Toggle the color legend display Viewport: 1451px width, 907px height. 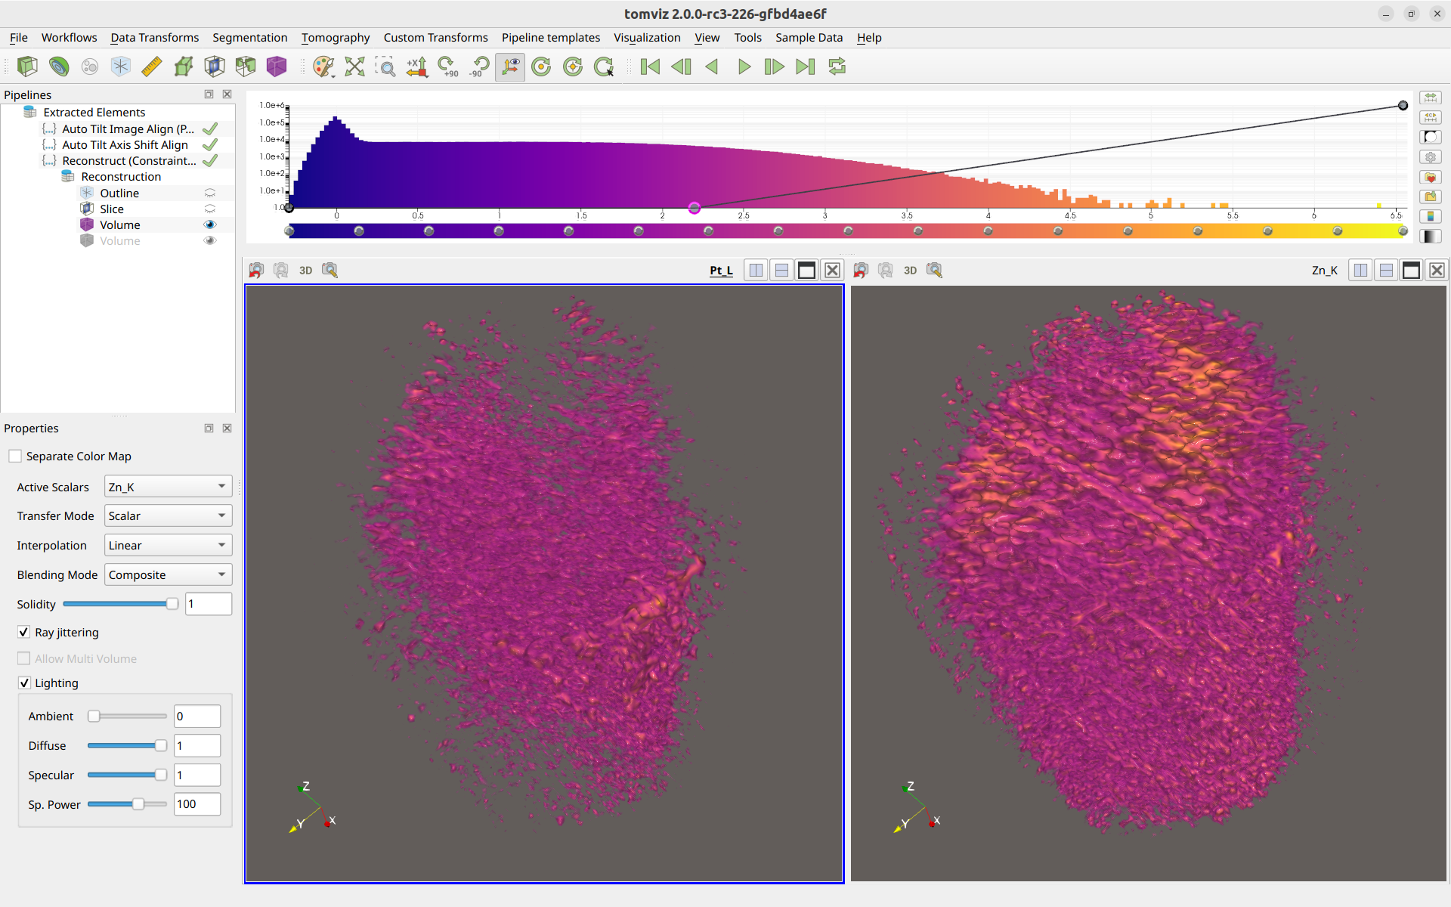pyautogui.click(x=1431, y=216)
